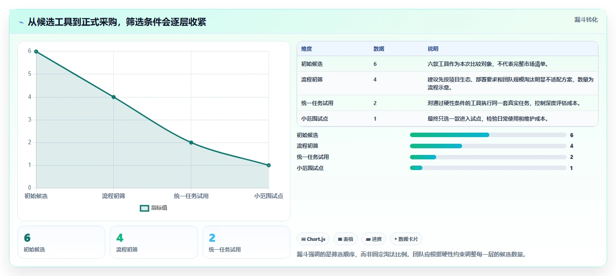Open the 统一任务试用 stat card showing 2
The width and height of the screenshot is (616, 276).
246,242
